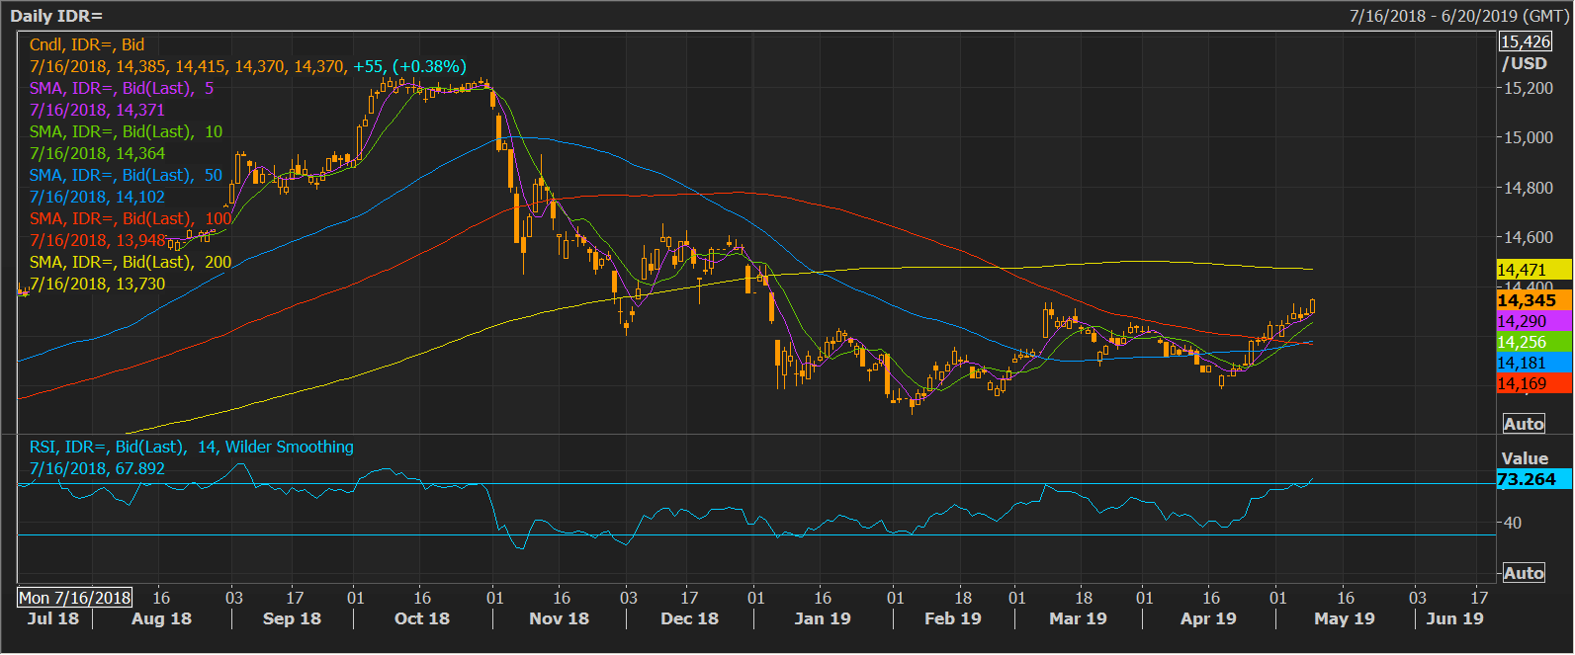Image resolution: width=1575 pixels, height=655 pixels.
Task: Select the red 14,169 SMA 100 tag
Action: (1532, 383)
